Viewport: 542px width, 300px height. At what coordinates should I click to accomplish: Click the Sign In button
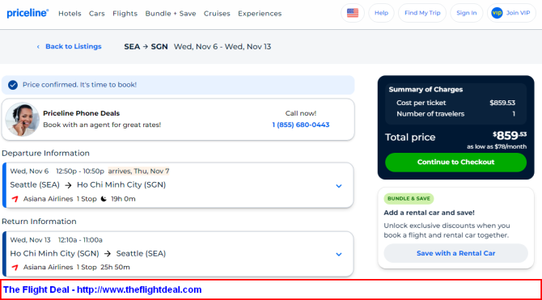click(x=467, y=13)
